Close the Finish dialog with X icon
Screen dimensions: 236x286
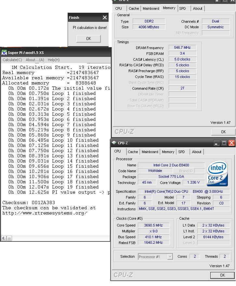point(105,18)
